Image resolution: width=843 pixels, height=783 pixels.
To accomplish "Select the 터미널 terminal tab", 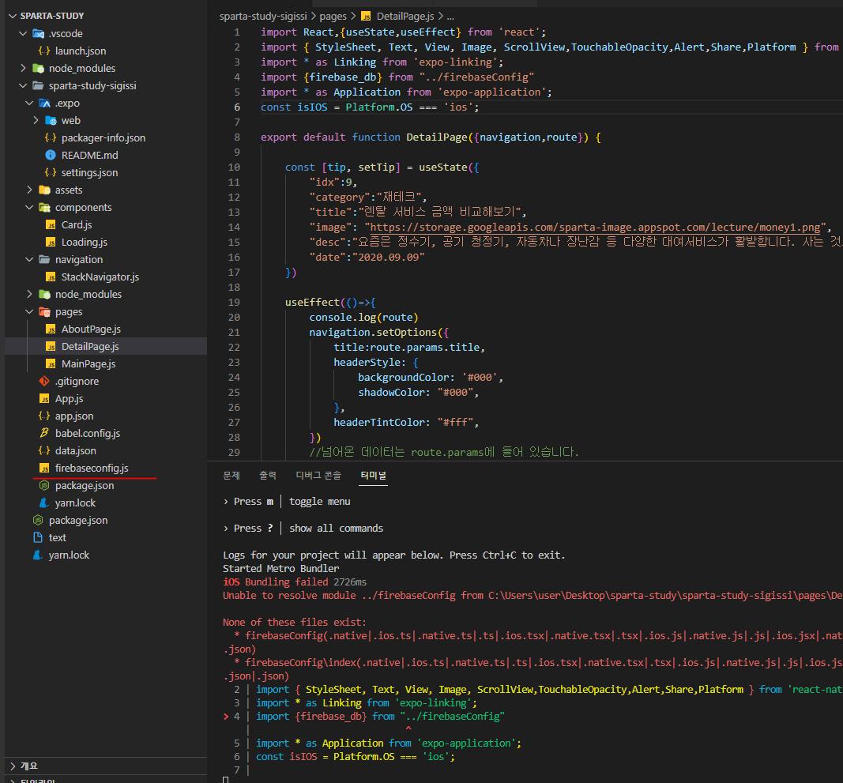I will pos(373,476).
